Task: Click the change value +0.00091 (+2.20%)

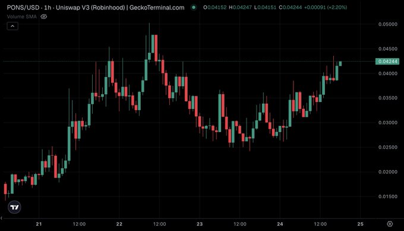Action: (x=326, y=8)
